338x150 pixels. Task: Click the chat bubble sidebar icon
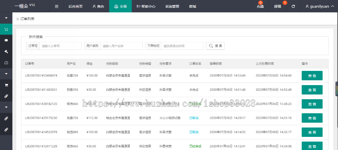point(6,40)
